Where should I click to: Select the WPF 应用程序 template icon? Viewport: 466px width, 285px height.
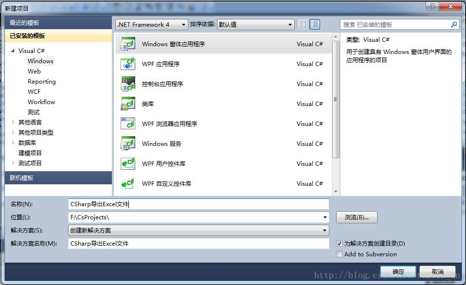128,64
